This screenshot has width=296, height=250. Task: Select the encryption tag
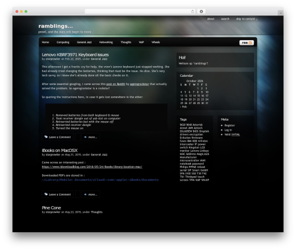196,134
